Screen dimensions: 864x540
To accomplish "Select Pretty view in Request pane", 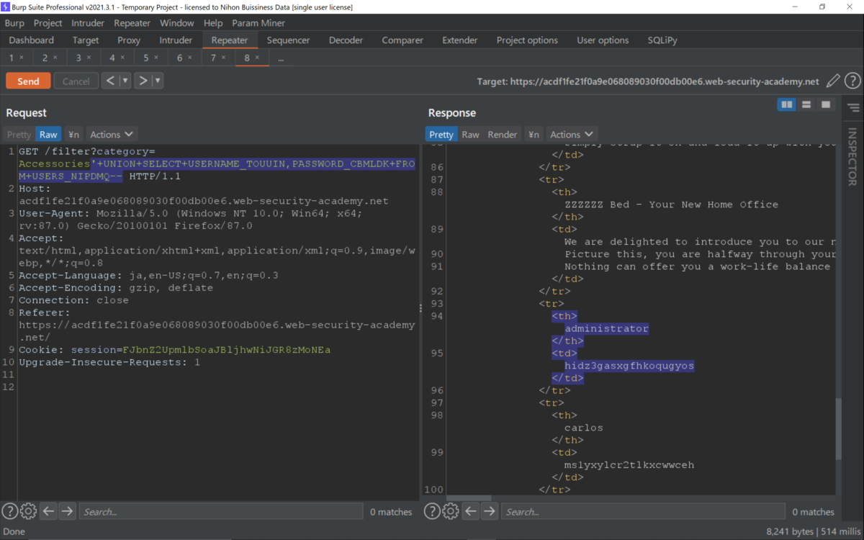I will point(19,134).
